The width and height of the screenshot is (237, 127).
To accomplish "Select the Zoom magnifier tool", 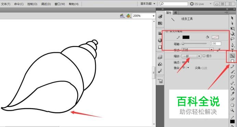I will [232, 110].
